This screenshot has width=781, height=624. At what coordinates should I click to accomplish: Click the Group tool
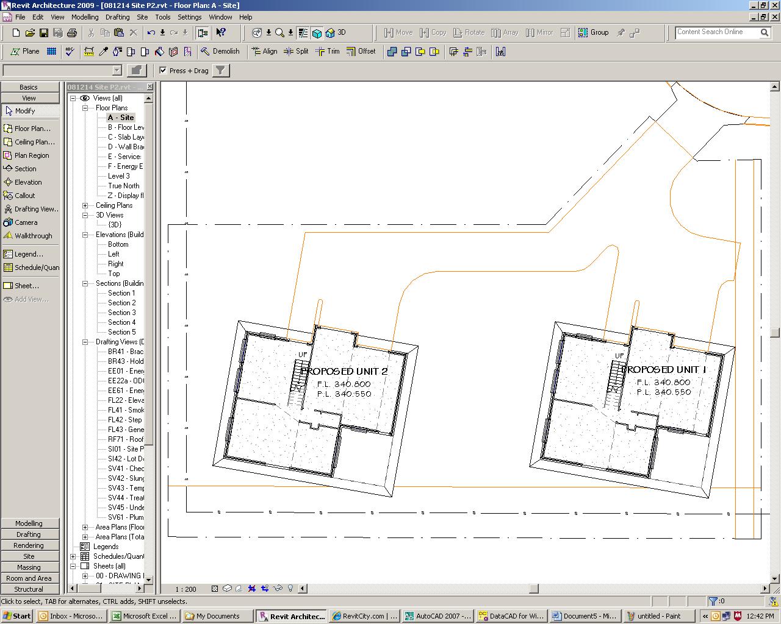[594, 33]
